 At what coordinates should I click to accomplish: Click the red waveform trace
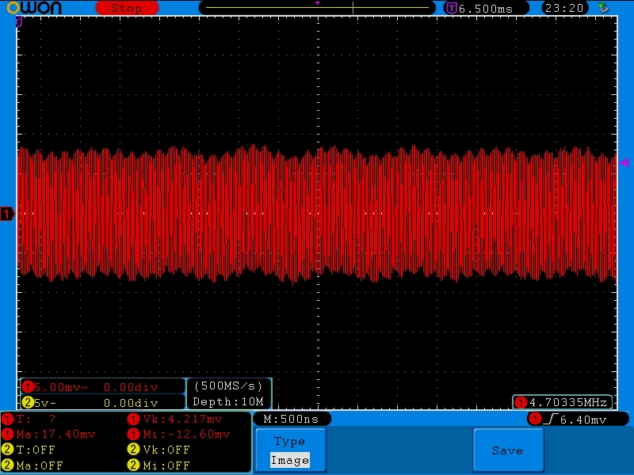click(317, 214)
